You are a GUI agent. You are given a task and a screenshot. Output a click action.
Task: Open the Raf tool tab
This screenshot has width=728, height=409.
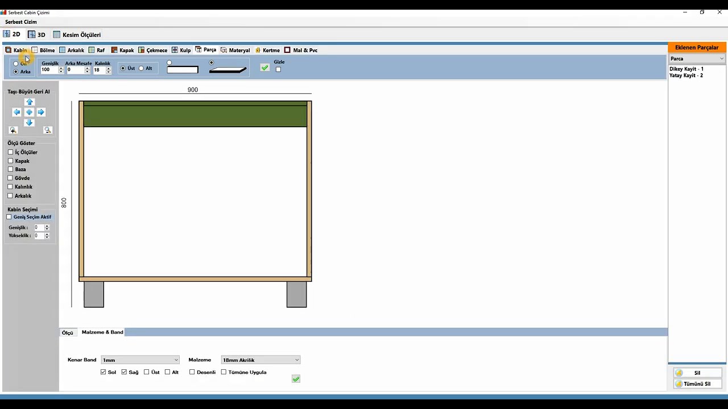click(97, 51)
